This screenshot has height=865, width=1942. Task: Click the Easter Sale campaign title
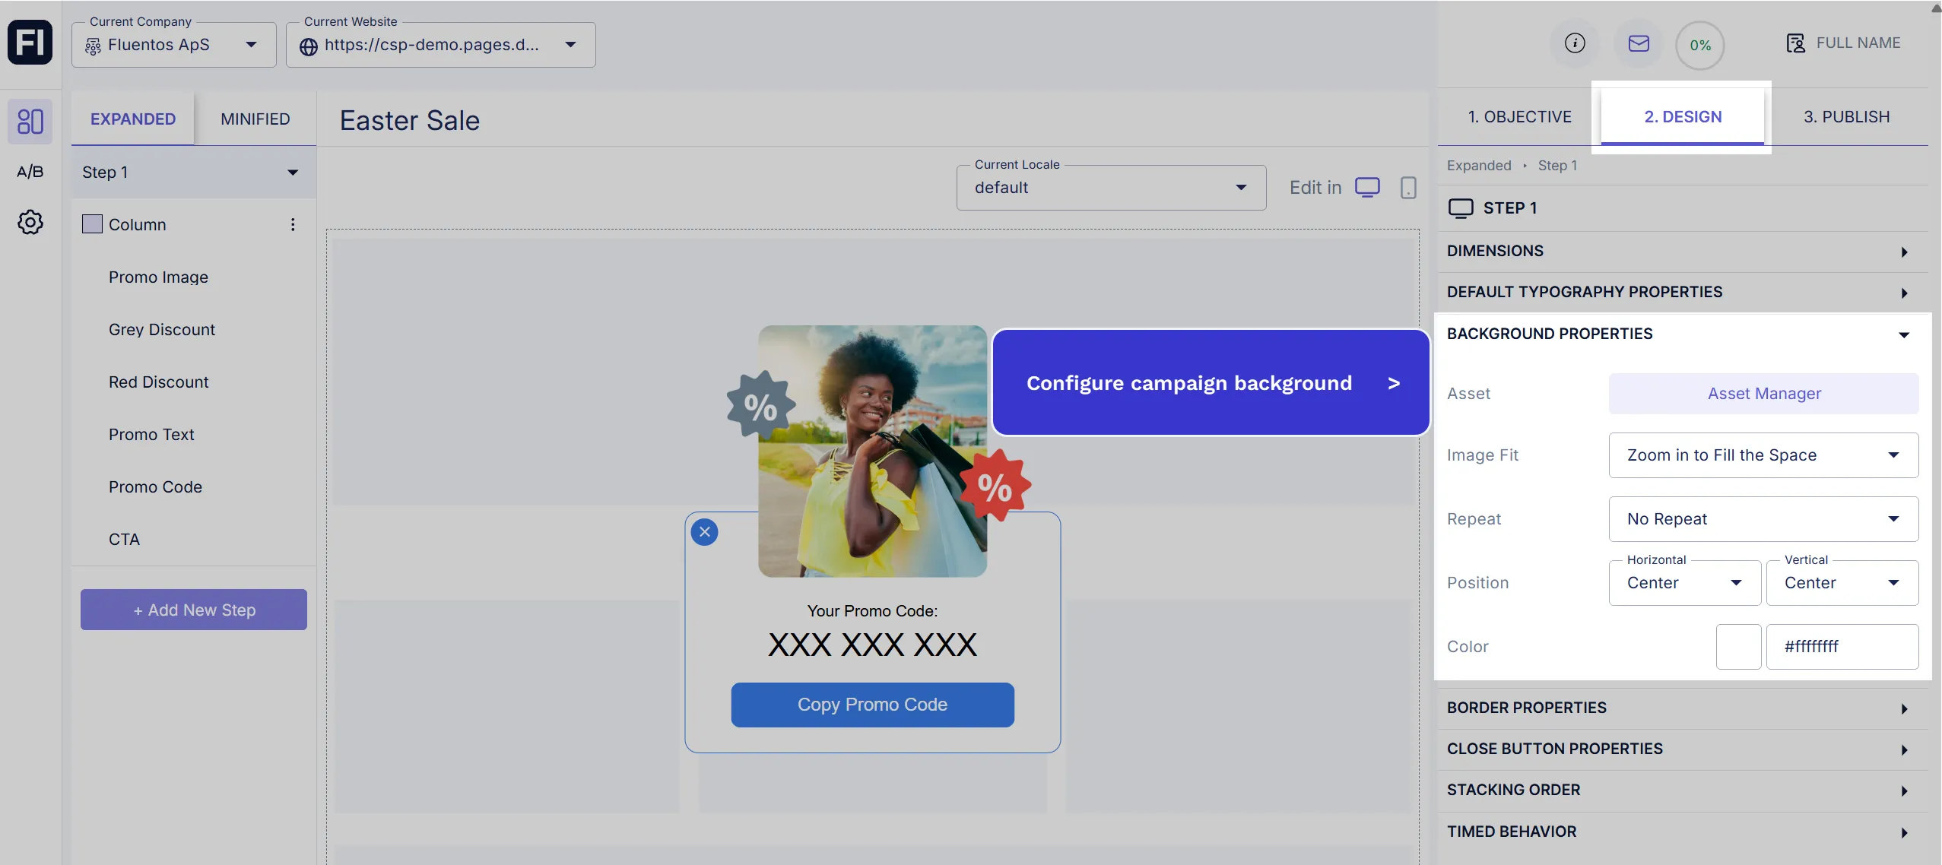pyautogui.click(x=410, y=120)
